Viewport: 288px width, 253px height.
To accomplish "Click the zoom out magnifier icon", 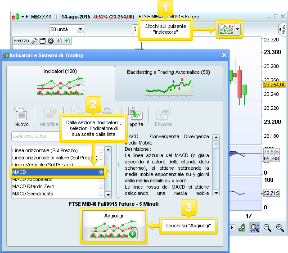I will click(267, 228).
